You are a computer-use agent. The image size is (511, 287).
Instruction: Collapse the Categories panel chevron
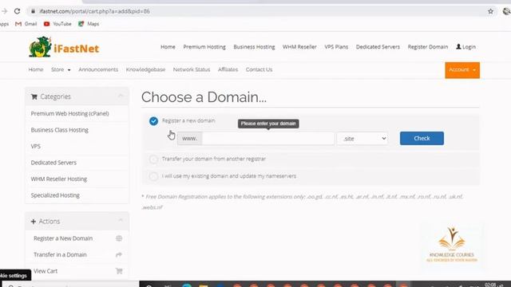[121, 96]
